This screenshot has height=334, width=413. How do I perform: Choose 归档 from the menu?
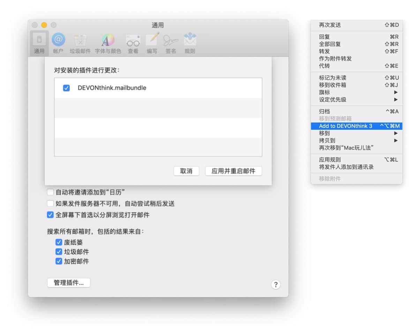click(x=356, y=111)
